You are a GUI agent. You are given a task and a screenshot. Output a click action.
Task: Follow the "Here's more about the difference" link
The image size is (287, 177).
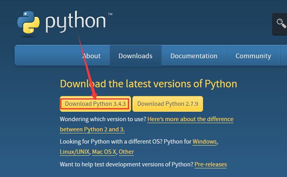(190, 119)
